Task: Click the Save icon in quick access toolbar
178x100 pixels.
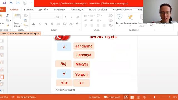Action: (x=4, y=3)
